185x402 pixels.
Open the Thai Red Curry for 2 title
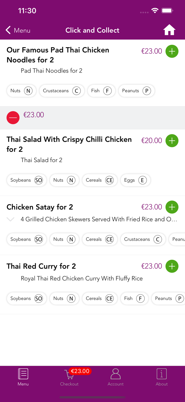41,266
